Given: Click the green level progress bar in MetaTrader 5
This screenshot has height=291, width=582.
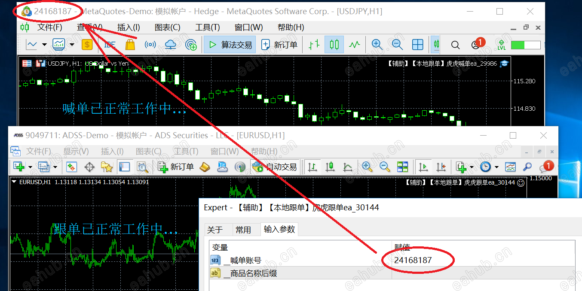Looking at the screenshot, I should [526, 45].
